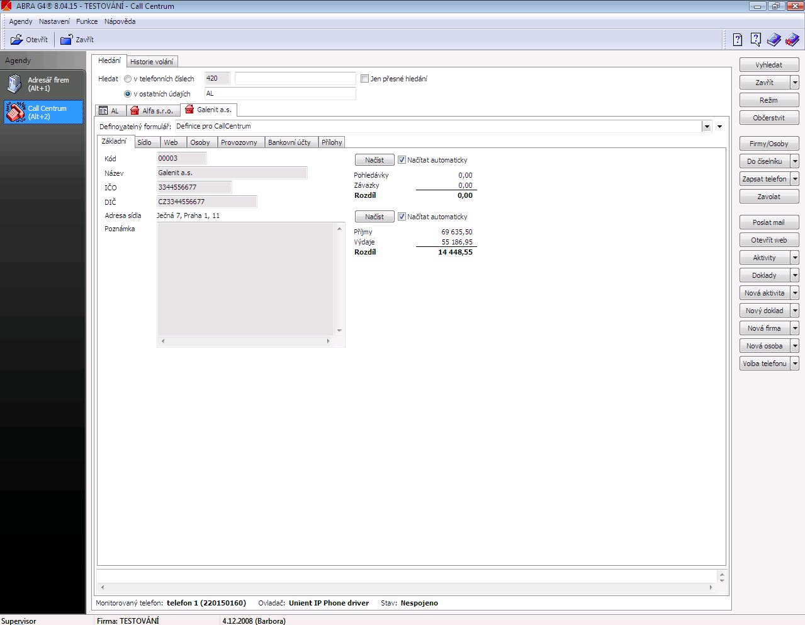Open dropdown arrow next to Do číselníku
This screenshot has height=625, width=805.
pos(795,161)
